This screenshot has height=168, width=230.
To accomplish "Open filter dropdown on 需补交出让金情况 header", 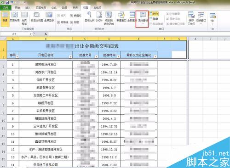I will coord(155,57).
